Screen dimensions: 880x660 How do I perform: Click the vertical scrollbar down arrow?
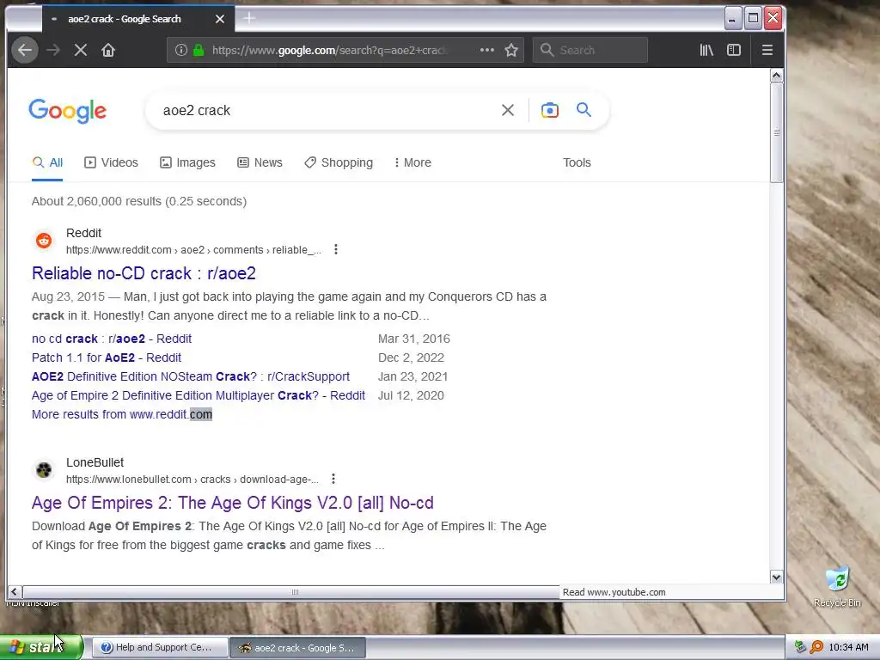[776, 577]
